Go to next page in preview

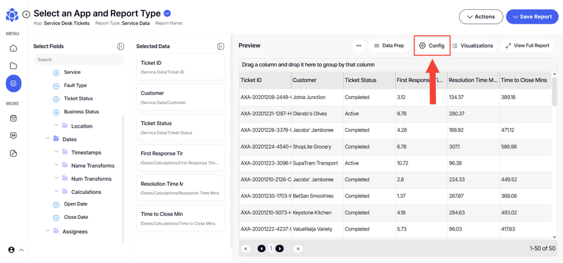tap(280, 248)
